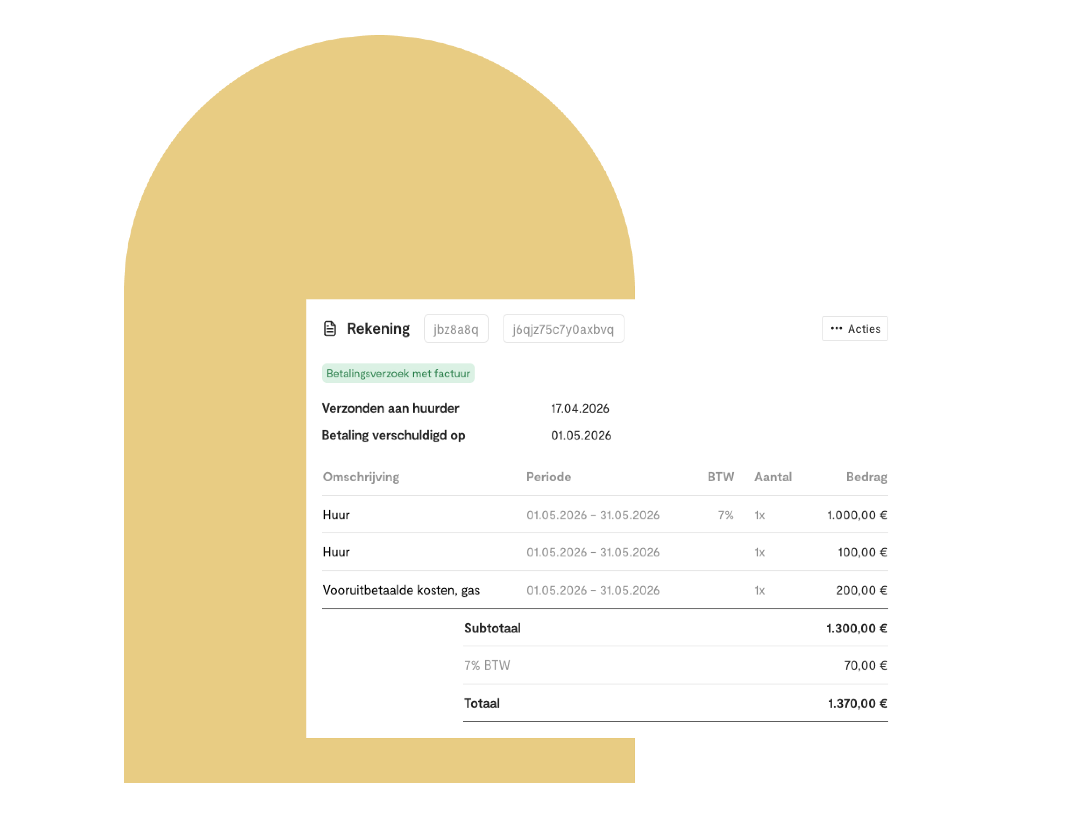Image resolution: width=1081 pixels, height=818 pixels.
Task: Click the Bedrag column header
Action: (x=866, y=477)
